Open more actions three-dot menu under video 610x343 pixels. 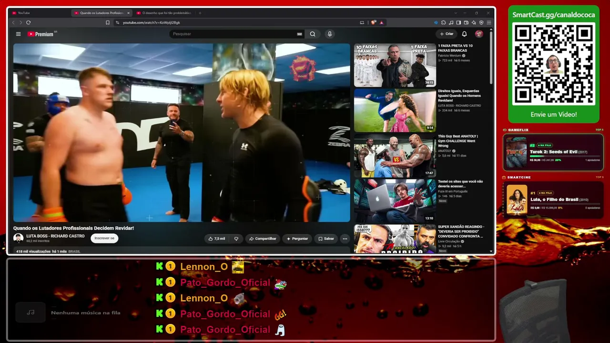point(345,239)
